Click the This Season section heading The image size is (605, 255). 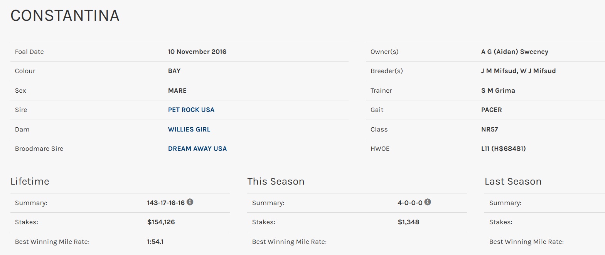point(276,182)
